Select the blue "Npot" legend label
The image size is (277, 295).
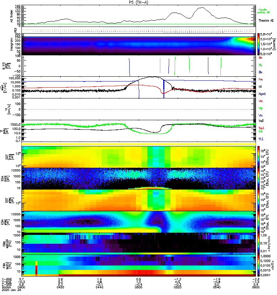[x=262, y=94]
